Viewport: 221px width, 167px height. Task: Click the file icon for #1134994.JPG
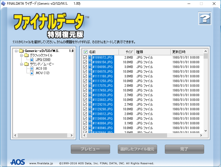(90, 119)
